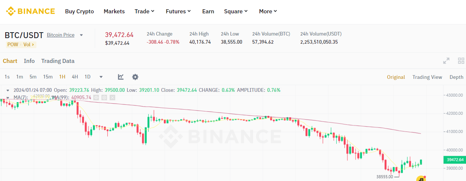Open the Binance home logo
Image resolution: width=466 pixels, height=181 pixels.
[30, 11]
